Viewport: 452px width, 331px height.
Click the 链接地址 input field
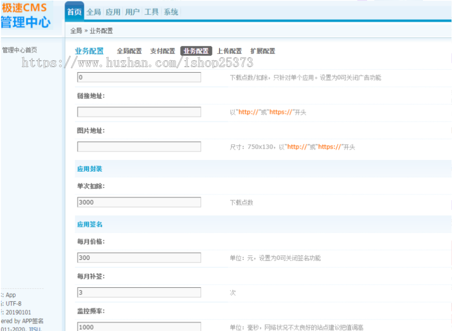[x=139, y=112]
